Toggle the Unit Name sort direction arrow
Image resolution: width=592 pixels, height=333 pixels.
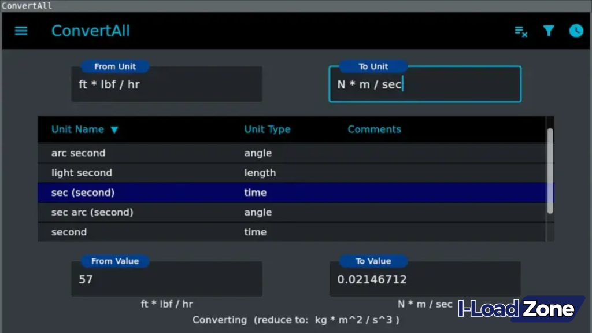point(114,129)
